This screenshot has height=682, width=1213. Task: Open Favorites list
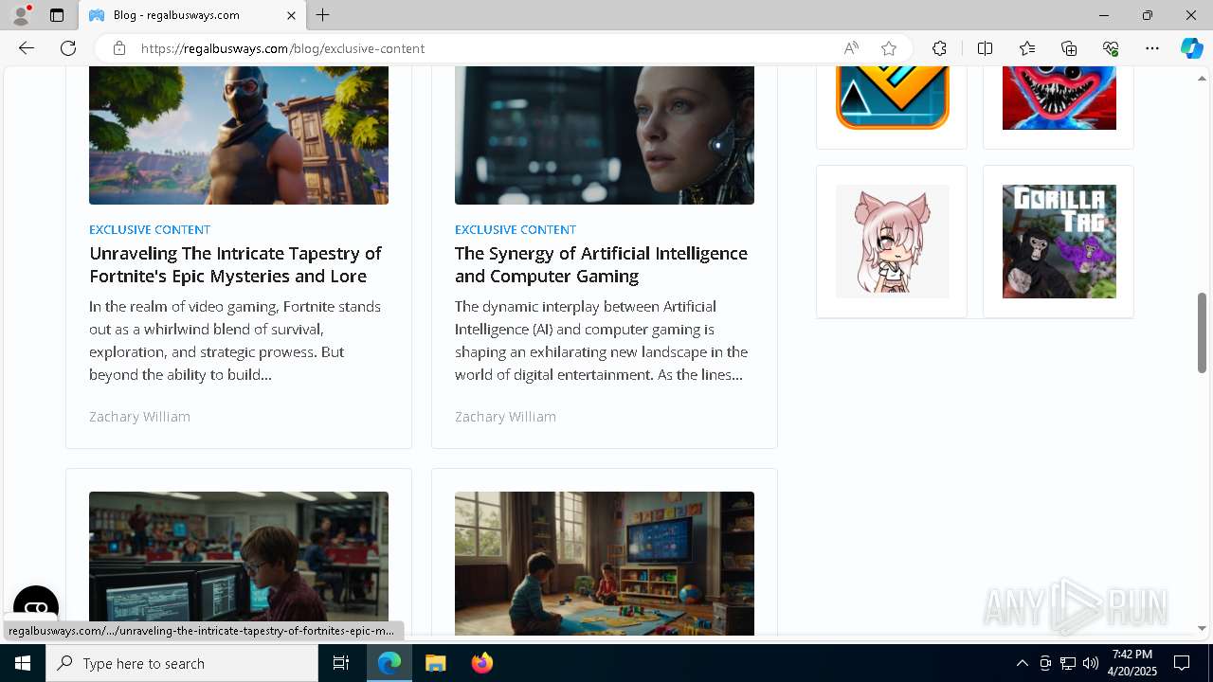1027,48
